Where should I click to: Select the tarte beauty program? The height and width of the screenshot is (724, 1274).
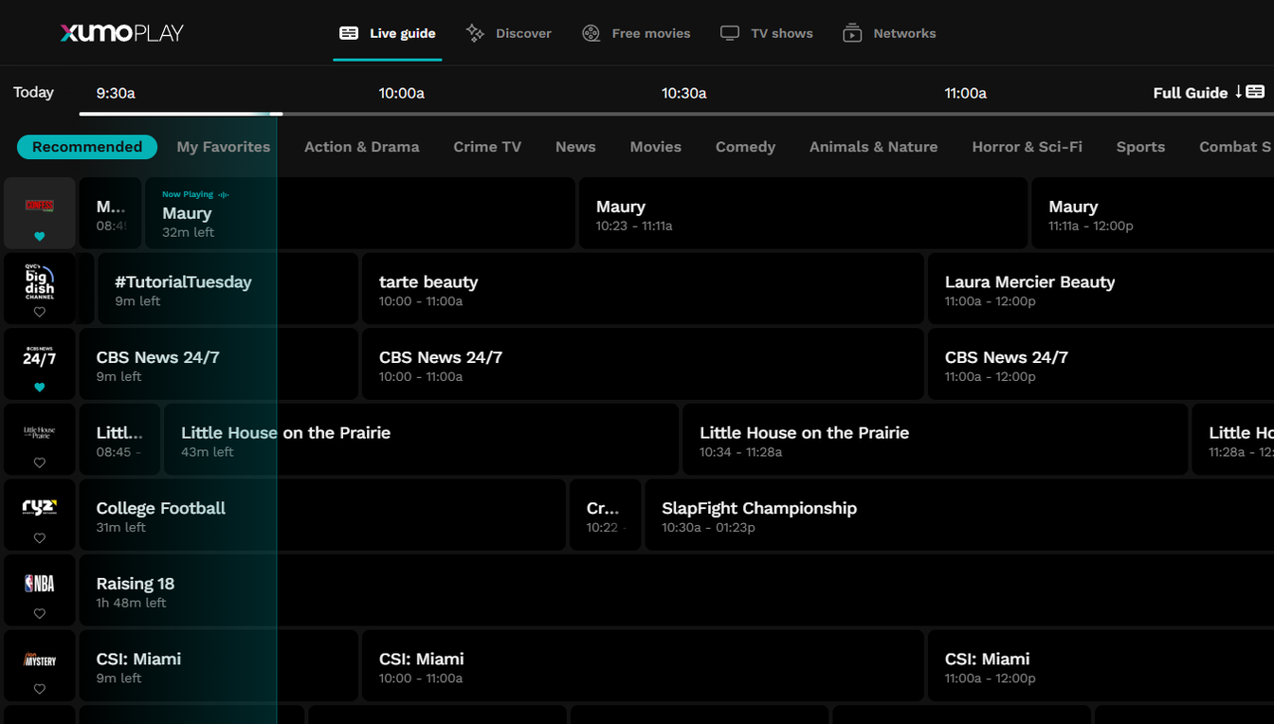click(x=643, y=288)
